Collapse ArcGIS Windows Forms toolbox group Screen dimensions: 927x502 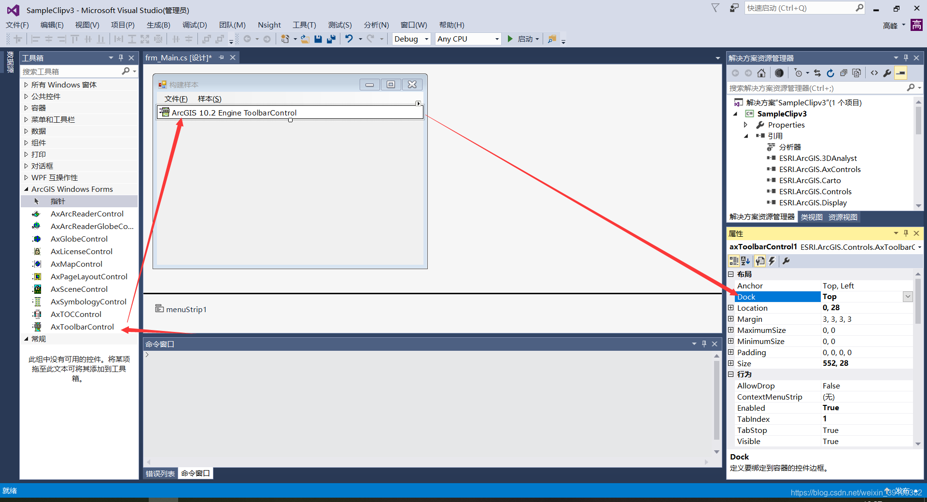26,189
